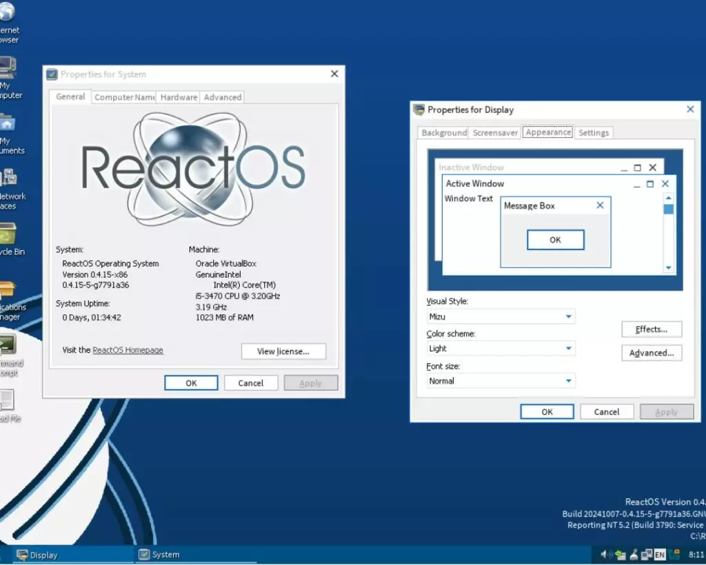The height and width of the screenshot is (565, 706).
Task: Open the My Documents desktop icon
Action: [7, 125]
